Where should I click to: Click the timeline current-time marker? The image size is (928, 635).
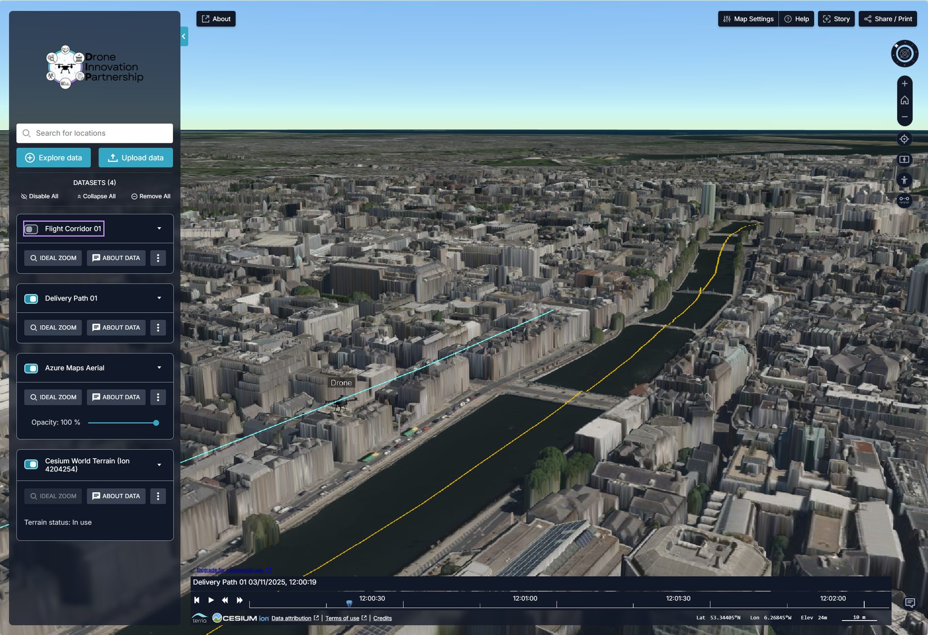click(x=349, y=603)
